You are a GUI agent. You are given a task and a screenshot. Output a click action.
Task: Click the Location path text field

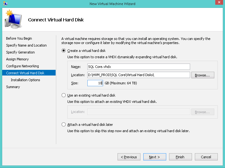tap(139, 75)
